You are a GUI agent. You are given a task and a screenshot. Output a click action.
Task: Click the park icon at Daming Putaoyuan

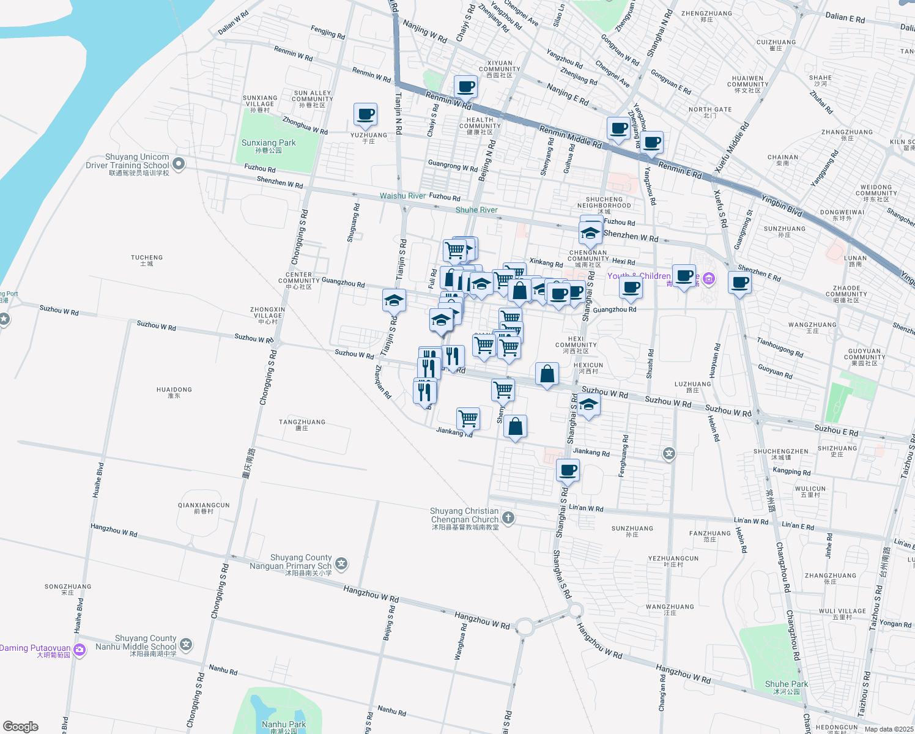tap(78, 650)
